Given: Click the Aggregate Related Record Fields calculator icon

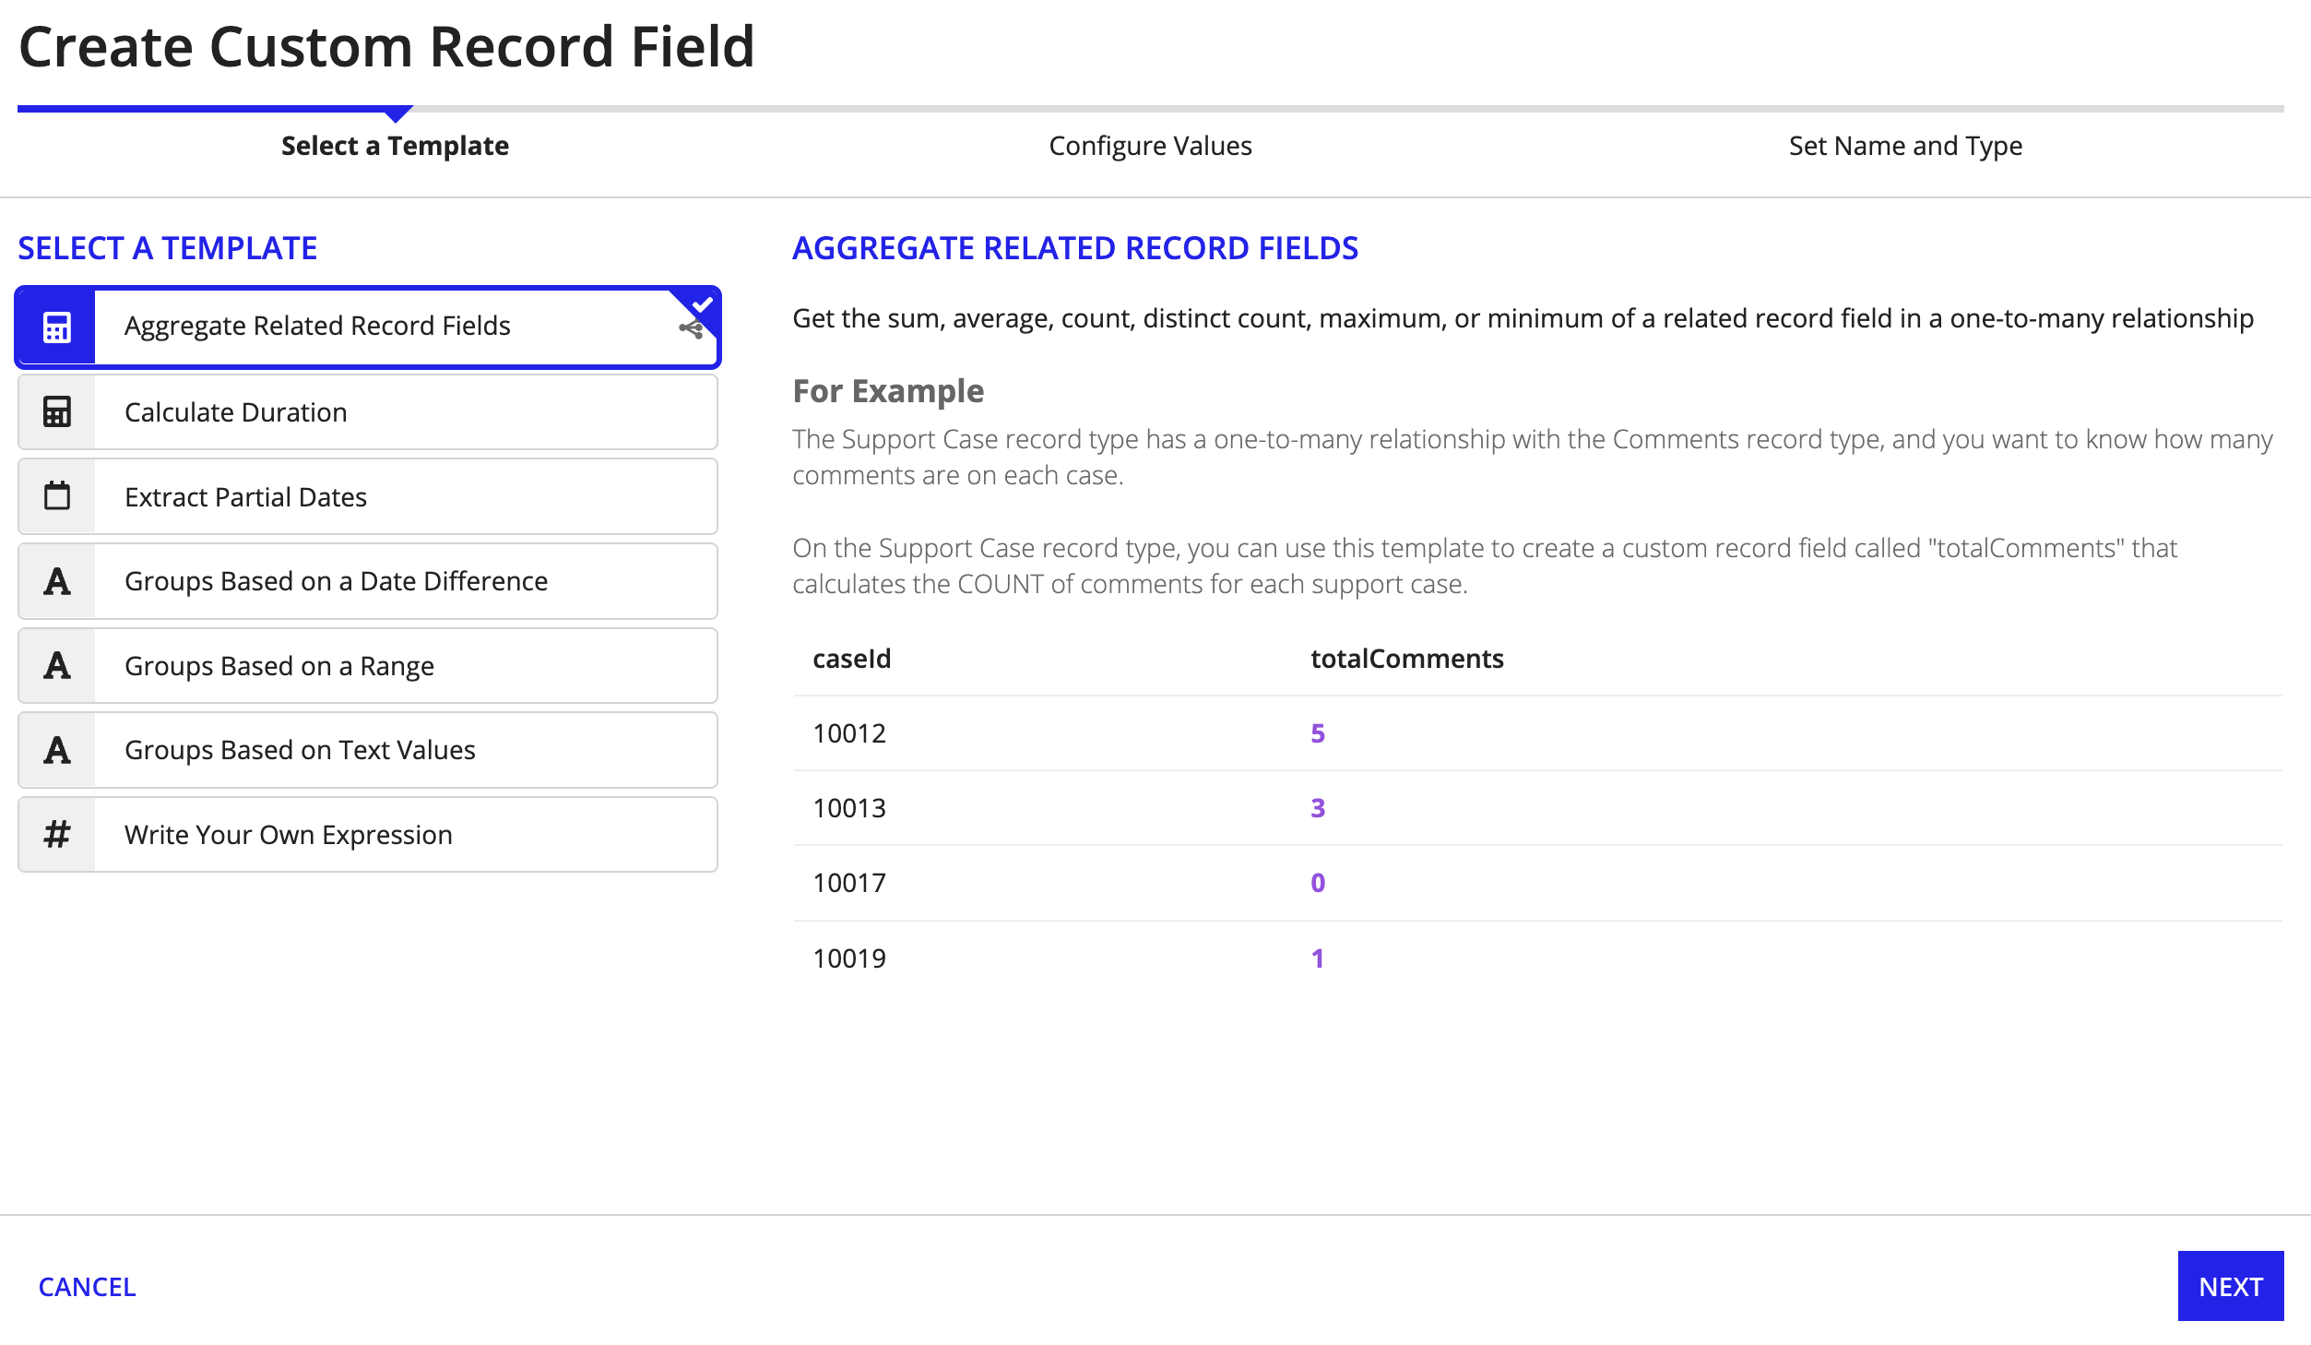Looking at the screenshot, I should pyautogui.click(x=57, y=327).
